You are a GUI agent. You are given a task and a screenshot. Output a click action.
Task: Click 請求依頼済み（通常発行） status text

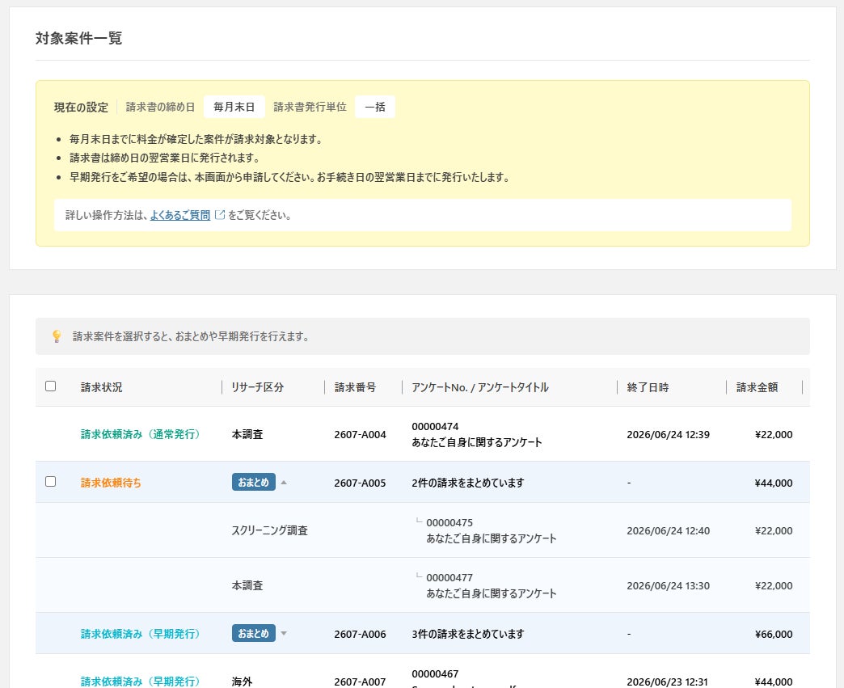point(140,434)
